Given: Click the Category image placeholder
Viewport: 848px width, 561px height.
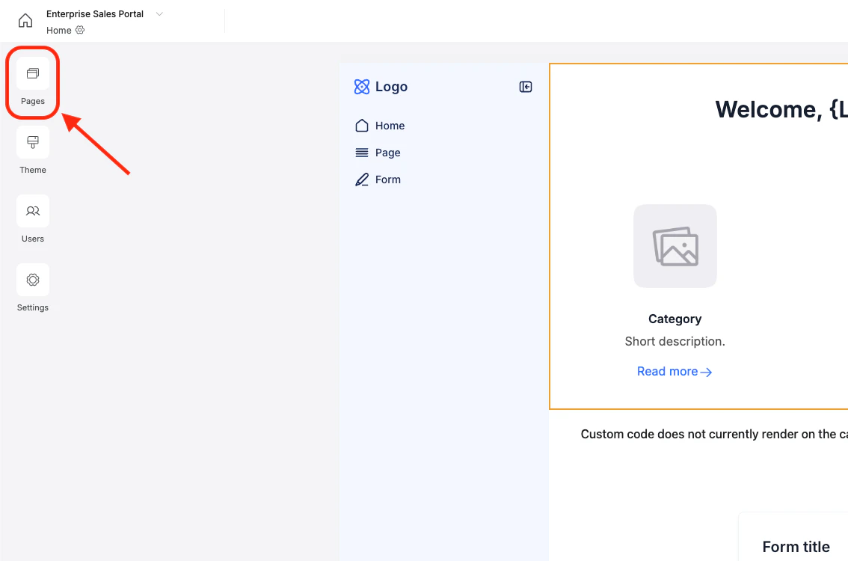Looking at the screenshot, I should (x=675, y=246).
